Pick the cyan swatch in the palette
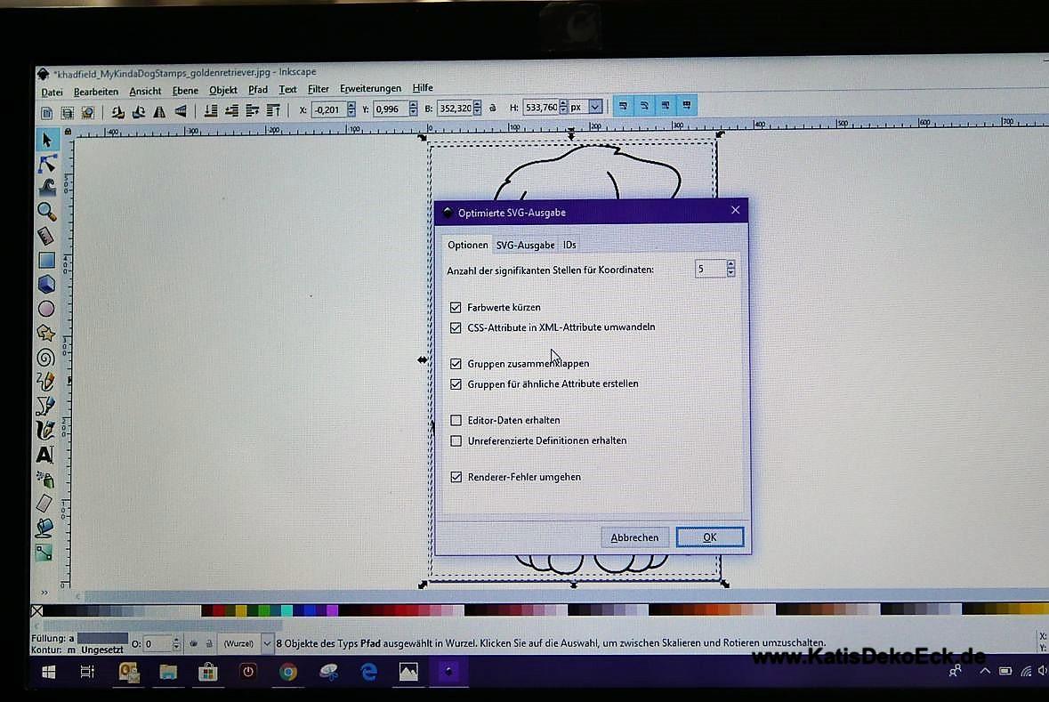Screen dimensions: 1049x702 [286, 610]
